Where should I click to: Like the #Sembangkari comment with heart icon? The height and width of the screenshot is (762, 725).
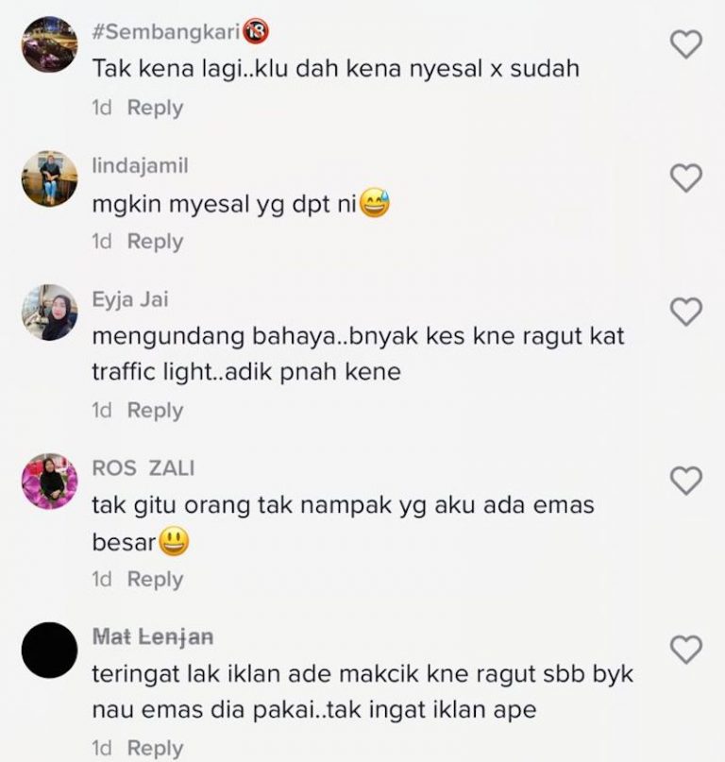click(686, 44)
